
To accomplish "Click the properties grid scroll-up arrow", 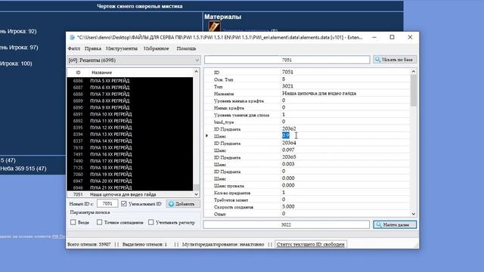I will 414,71.
